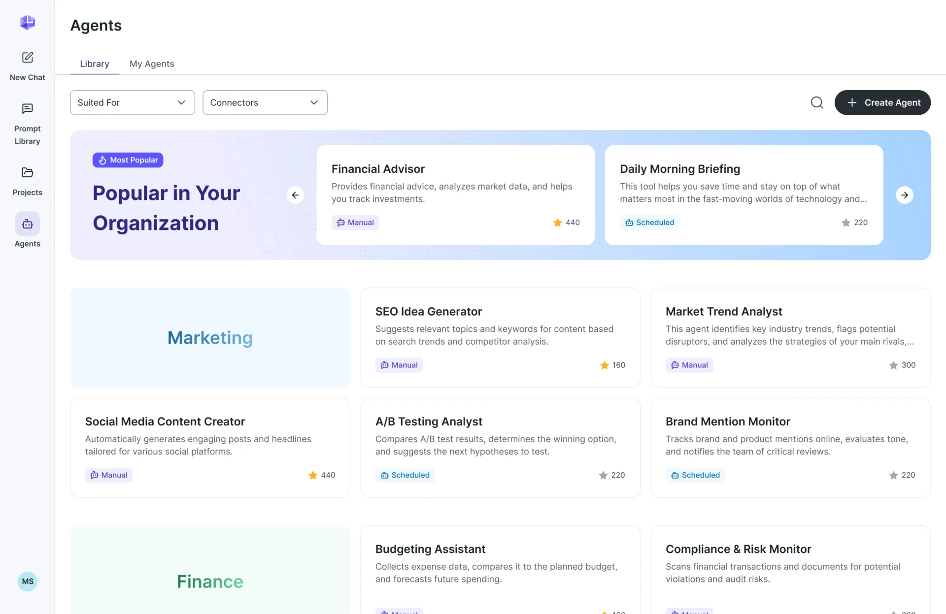The height and width of the screenshot is (614, 946).
Task: Click the Projects label in sidebar
Action: coord(28,193)
